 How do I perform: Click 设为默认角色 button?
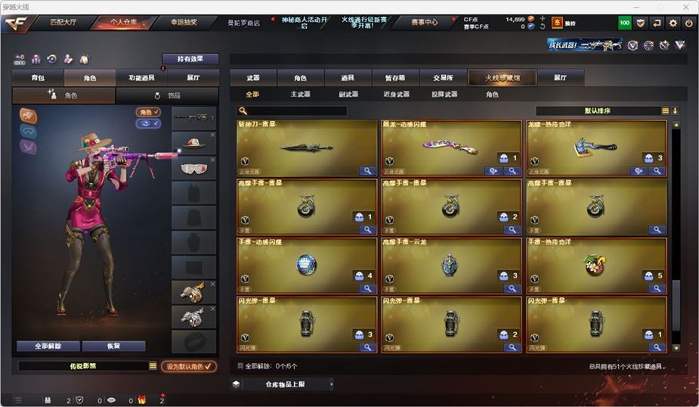pyautogui.click(x=189, y=366)
